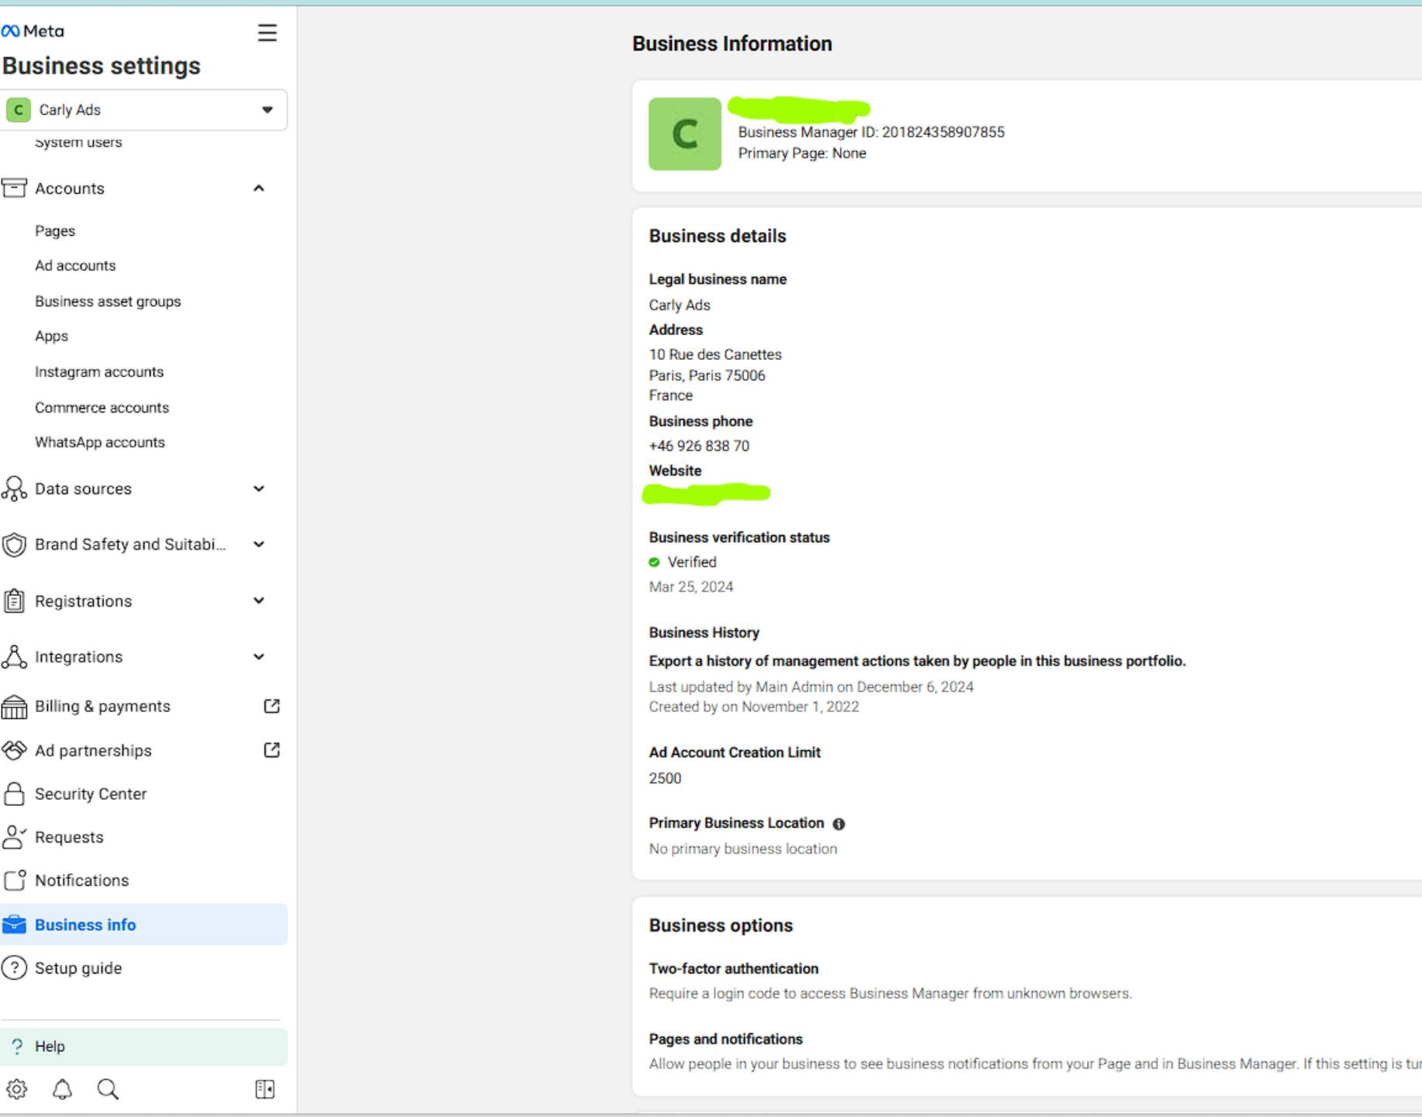Click the 'Paris, Paris 75006' address line
This screenshot has width=1422, height=1117.
[x=707, y=375]
